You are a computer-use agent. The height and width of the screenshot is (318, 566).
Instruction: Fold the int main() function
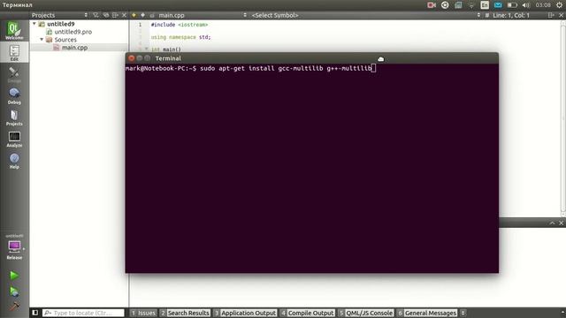pyautogui.click(x=147, y=49)
